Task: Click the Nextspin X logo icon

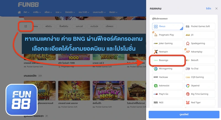Action: coord(156,52)
